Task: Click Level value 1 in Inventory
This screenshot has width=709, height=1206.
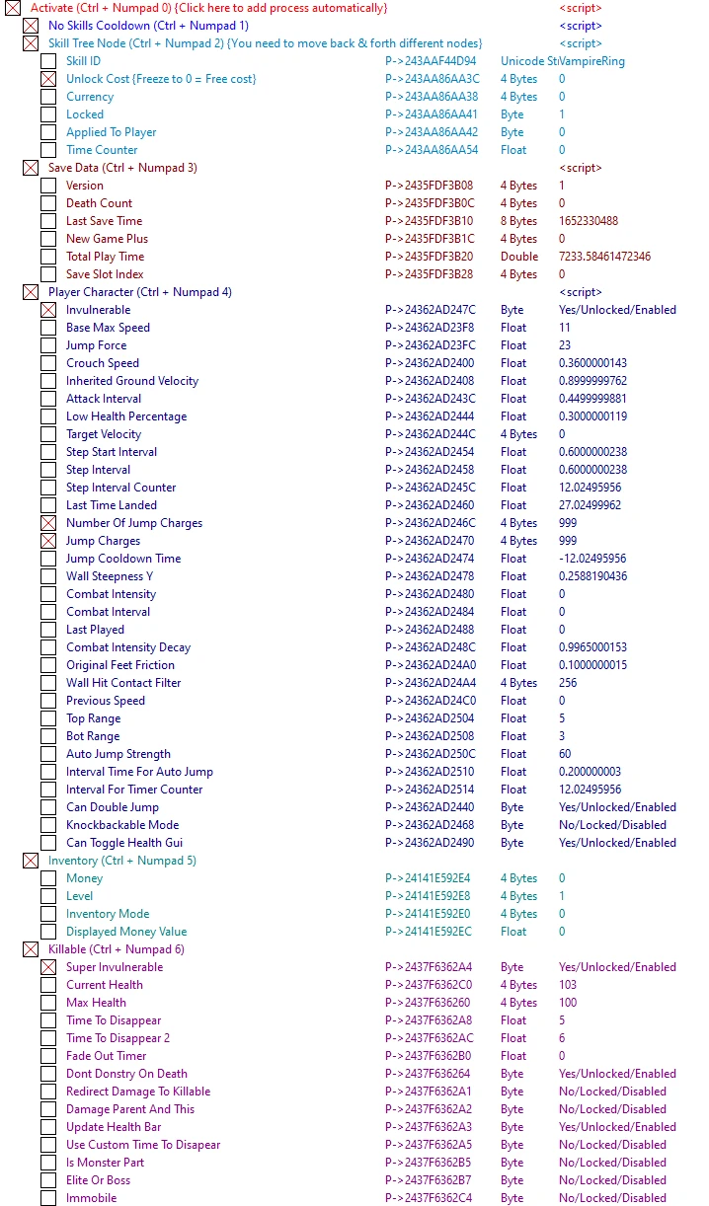Action: (x=562, y=896)
